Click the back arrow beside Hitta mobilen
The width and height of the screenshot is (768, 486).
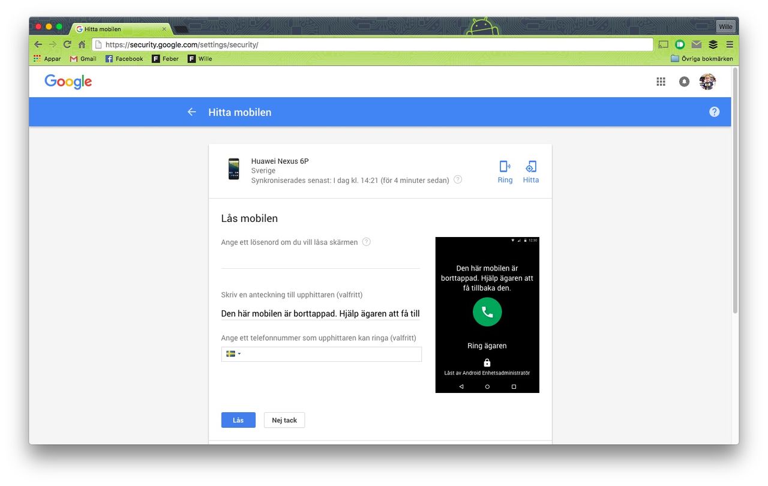tap(191, 112)
